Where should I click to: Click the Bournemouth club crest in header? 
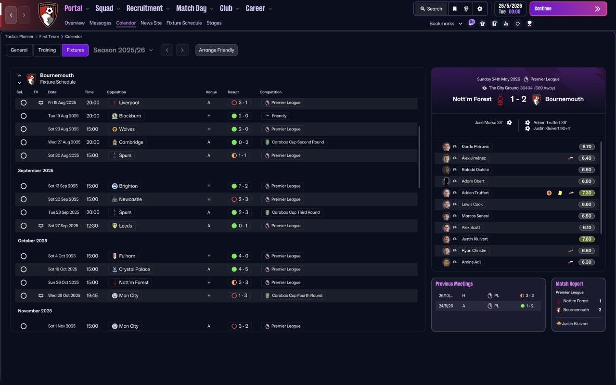48,15
